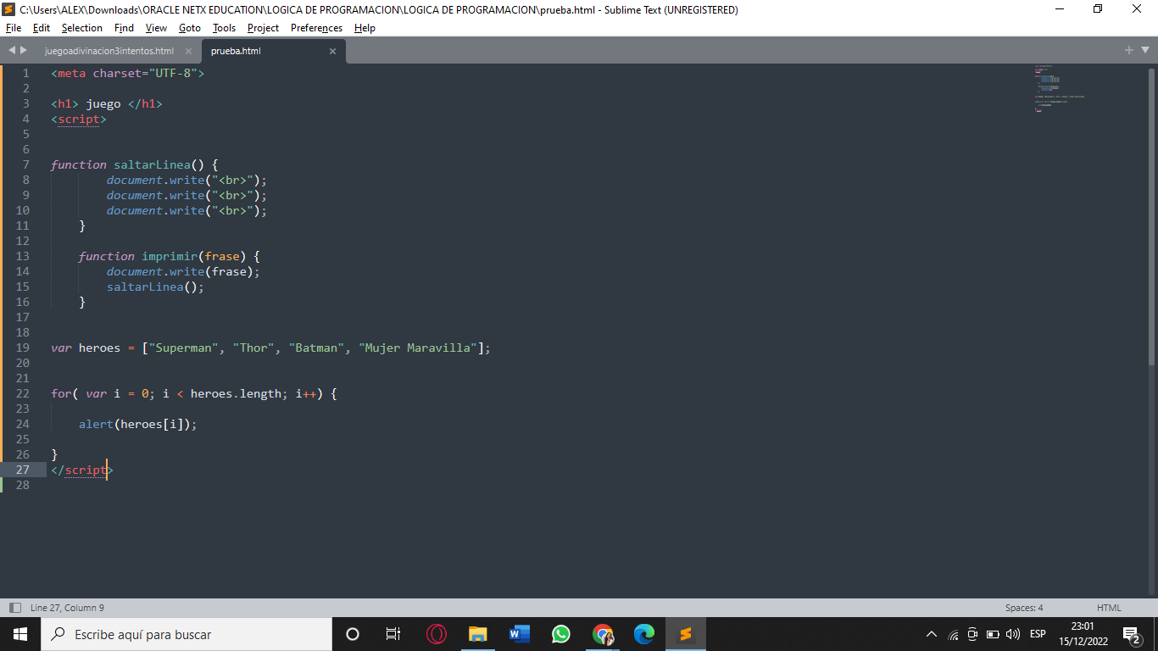Open tab list dropdown arrow
This screenshot has width=1158, height=651.
pos(1144,51)
